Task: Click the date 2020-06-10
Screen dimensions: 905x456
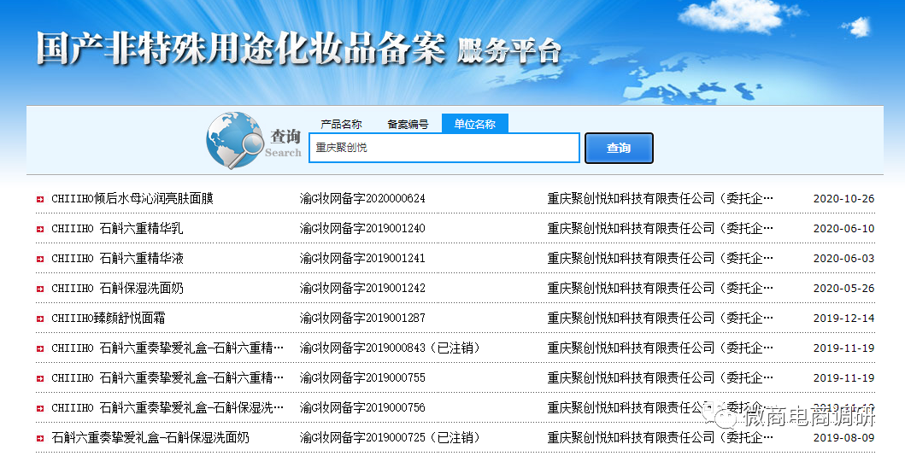Action: [x=843, y=229]
